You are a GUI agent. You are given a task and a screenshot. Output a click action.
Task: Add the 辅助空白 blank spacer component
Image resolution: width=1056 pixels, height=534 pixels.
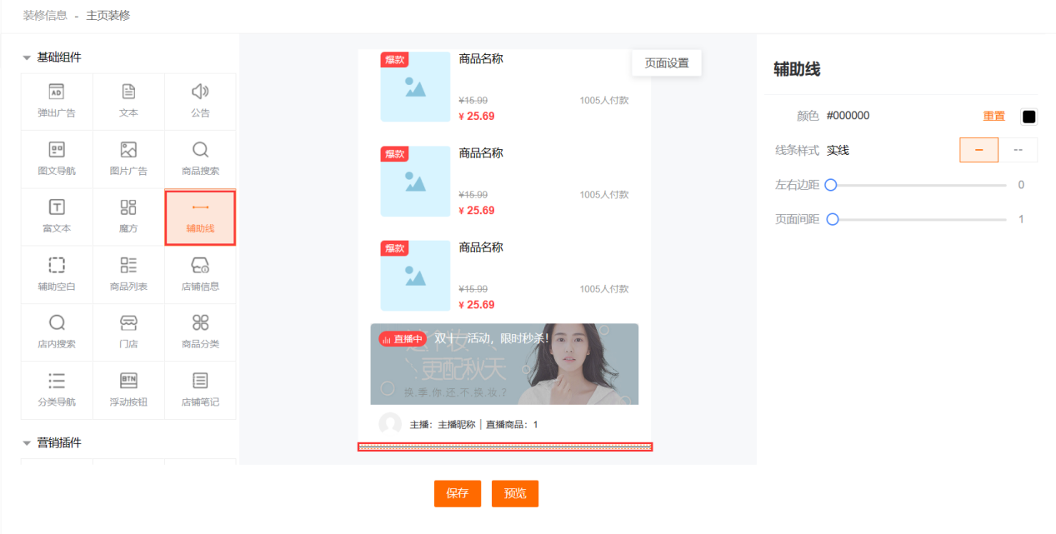(57, 274)
